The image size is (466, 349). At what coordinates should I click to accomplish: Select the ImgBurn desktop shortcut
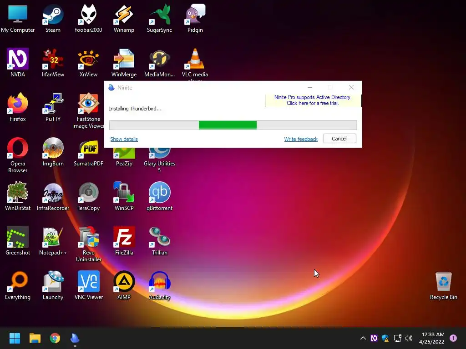53,152
